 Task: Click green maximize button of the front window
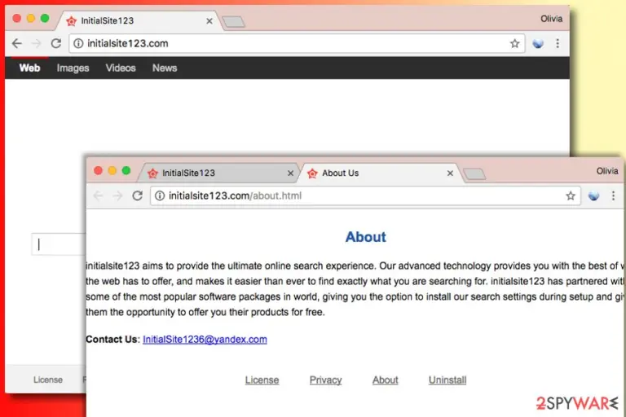tap(126, 171)
